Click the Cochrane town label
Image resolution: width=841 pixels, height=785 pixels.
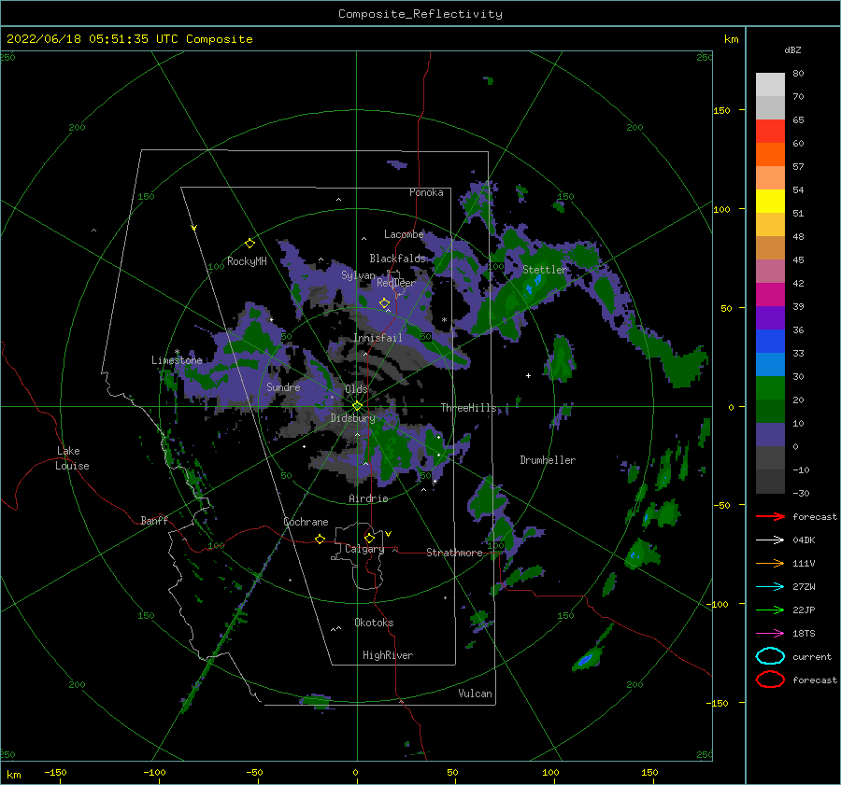tap(306, 522)
